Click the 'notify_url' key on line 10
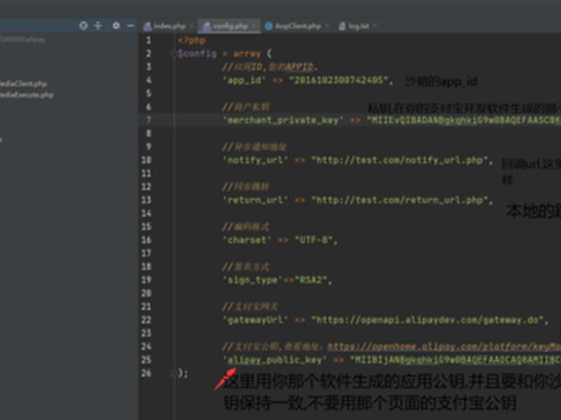561x420 pixels. (255, 160)
